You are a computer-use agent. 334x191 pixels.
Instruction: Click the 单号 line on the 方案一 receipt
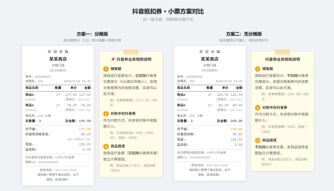coord(38,77)
